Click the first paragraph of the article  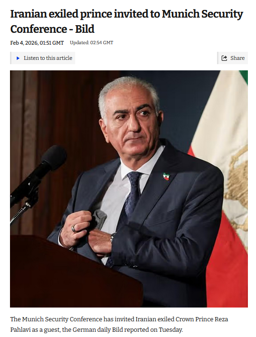click(x=119, y=324)
